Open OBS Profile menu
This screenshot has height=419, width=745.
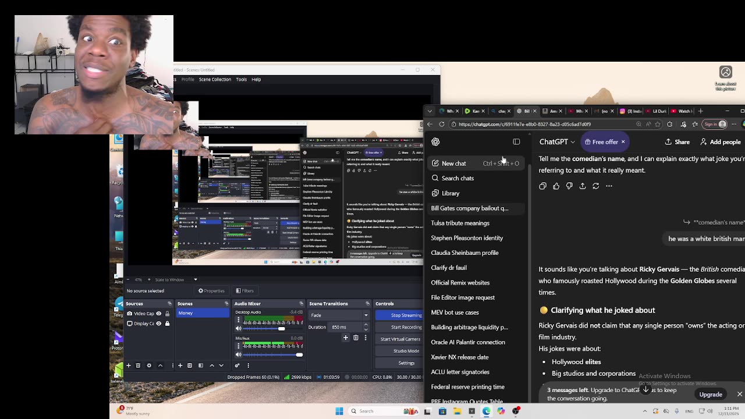pos(187,79)
